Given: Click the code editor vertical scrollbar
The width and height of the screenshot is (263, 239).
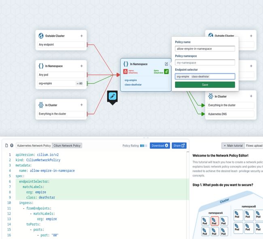Looking at the screenshot, I should pyautogui.click(x=188, y=195).
